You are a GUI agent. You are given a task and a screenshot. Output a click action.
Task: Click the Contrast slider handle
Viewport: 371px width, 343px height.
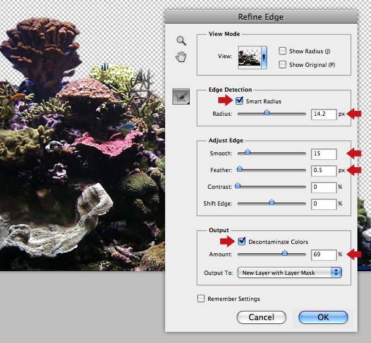238,186
